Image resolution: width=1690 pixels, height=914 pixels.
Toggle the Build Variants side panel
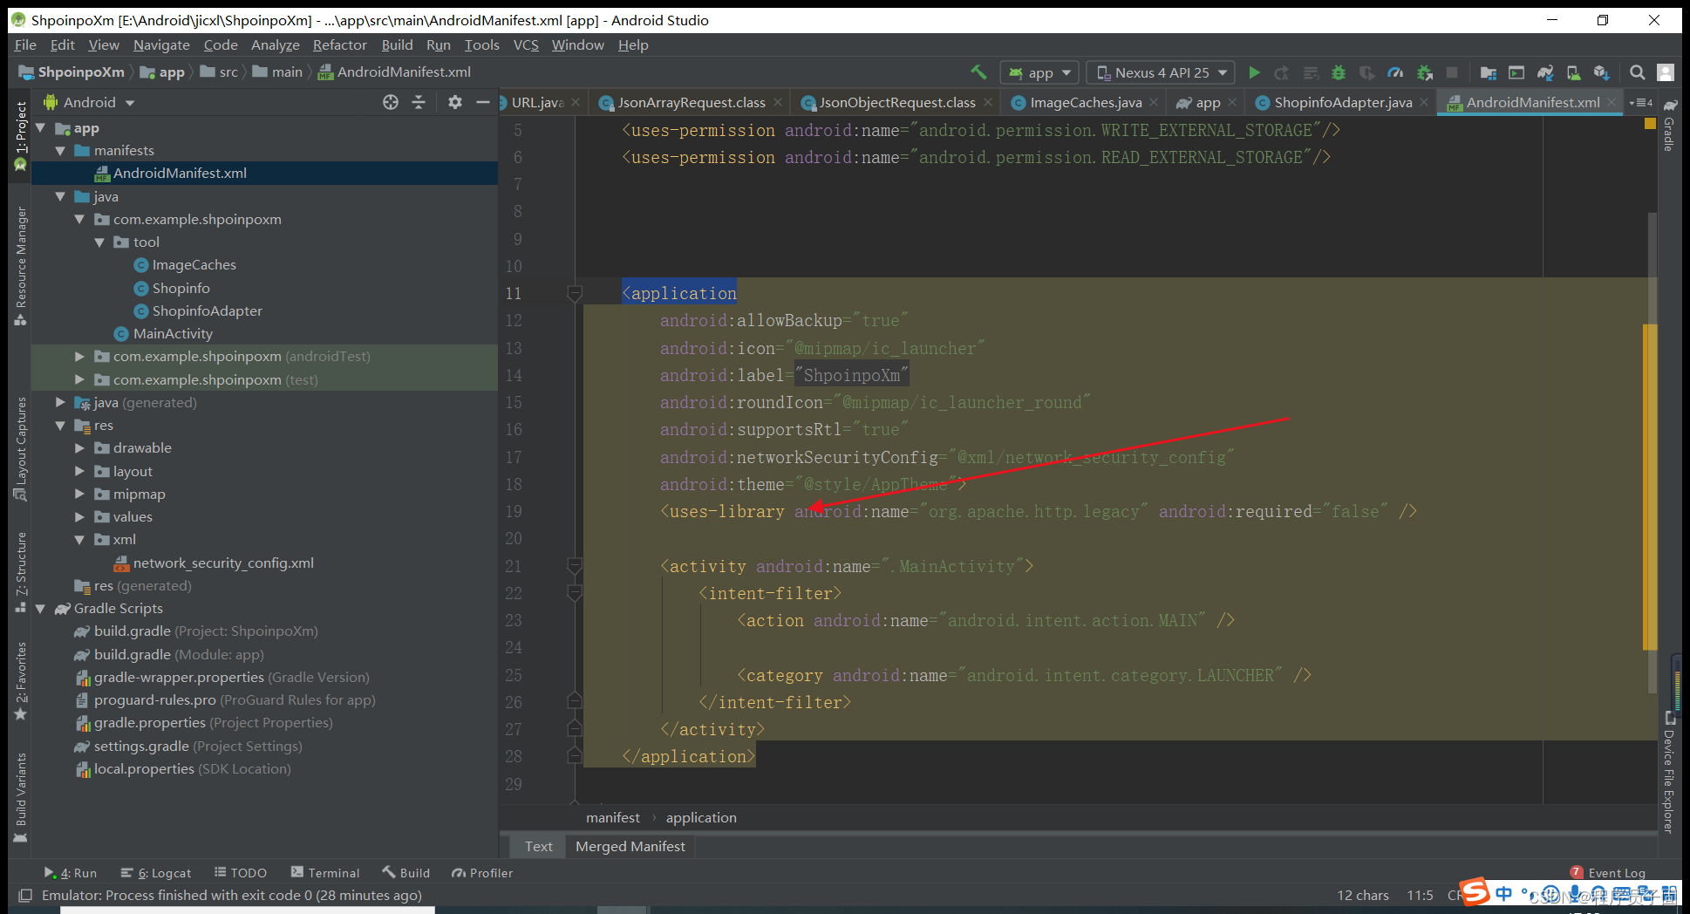click(21, 798)
